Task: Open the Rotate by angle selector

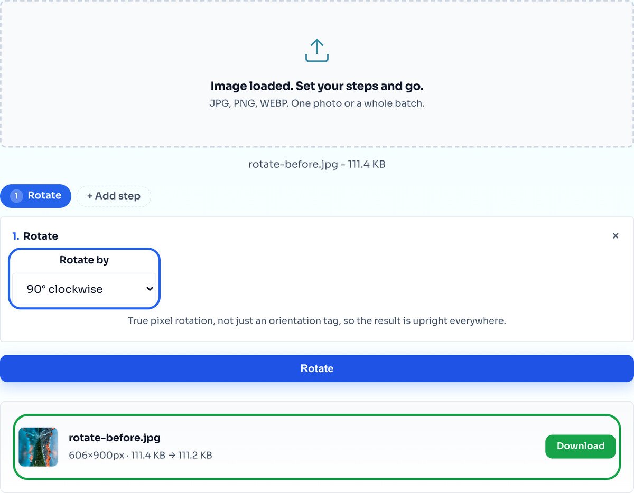Action: (84, 289)
